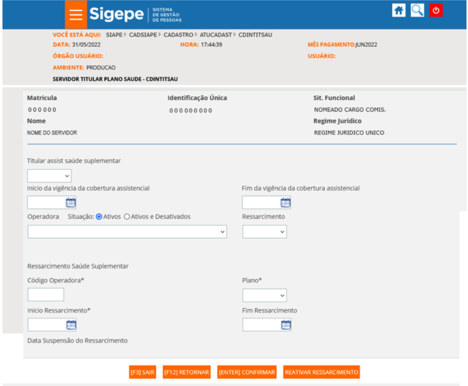
Task: Click CADSIAPE in the breadcrumb path
Action: point(143,34)
